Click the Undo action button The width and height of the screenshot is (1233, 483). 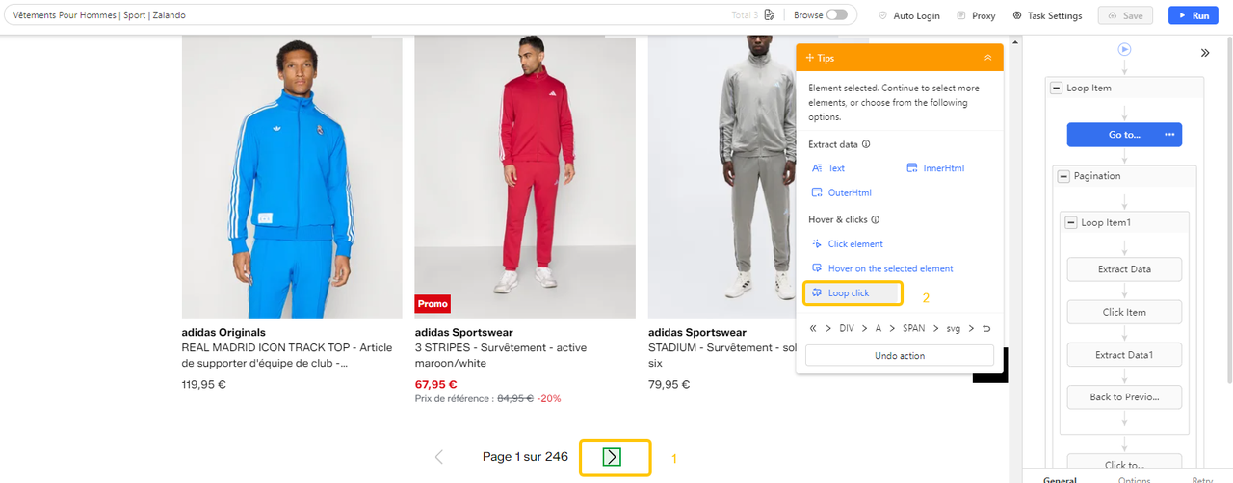[x=900, y=356]
